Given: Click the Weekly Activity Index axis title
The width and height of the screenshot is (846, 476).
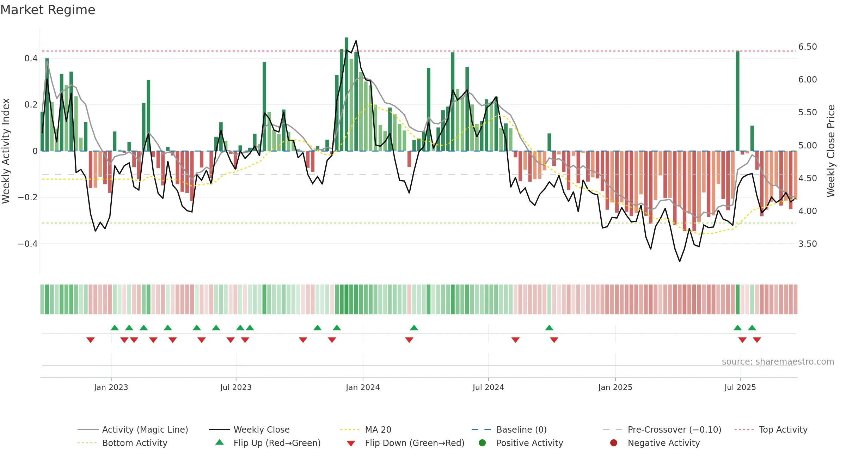Looking at the screenshot, I should (6, 151).
